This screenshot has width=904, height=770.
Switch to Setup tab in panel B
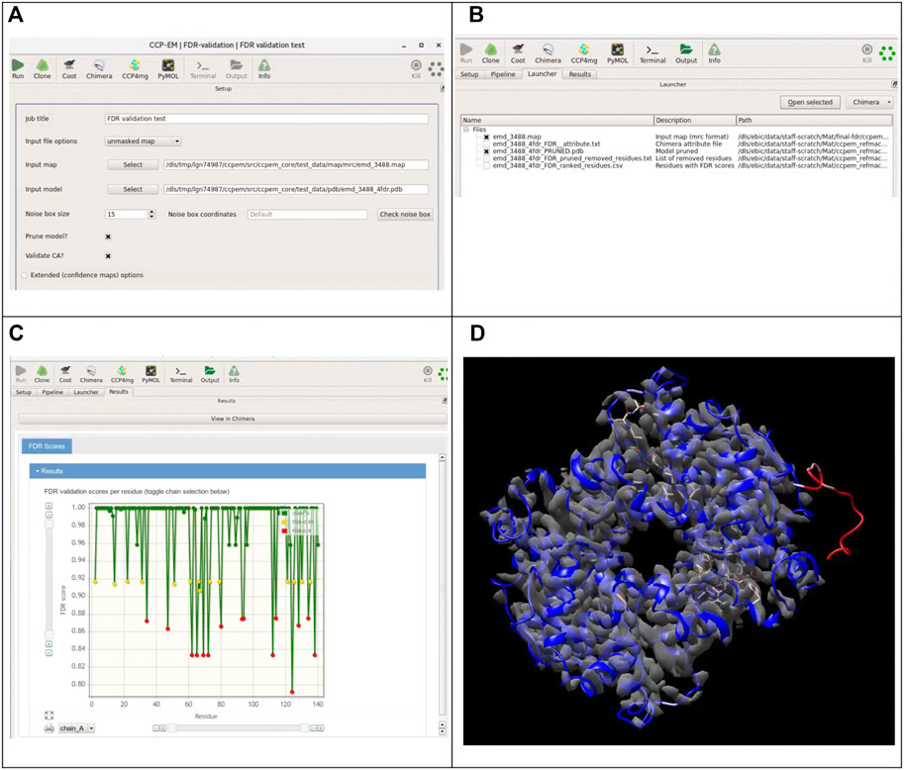click(469, 74)
